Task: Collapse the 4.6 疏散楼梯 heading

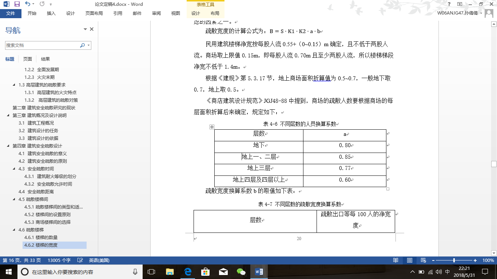Action: pos(15,230)
